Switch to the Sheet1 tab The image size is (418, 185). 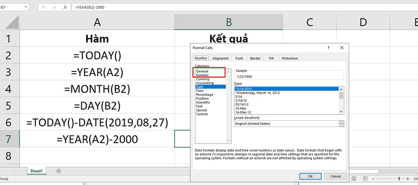[37, 171]
